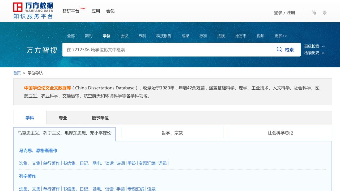
Task: Select the 专业 tab
Action: (63, 118)
